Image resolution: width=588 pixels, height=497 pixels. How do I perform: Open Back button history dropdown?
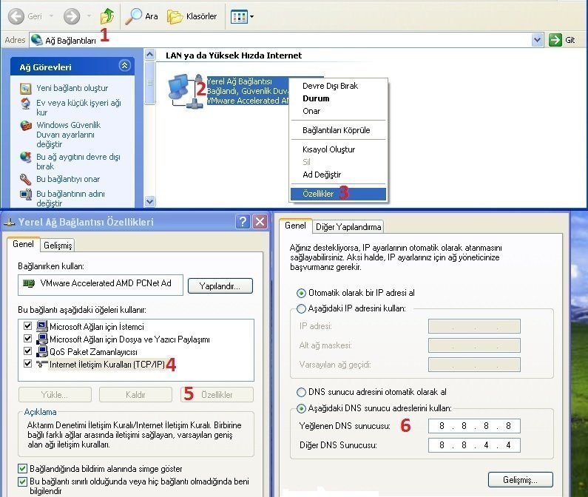(51, 16)
